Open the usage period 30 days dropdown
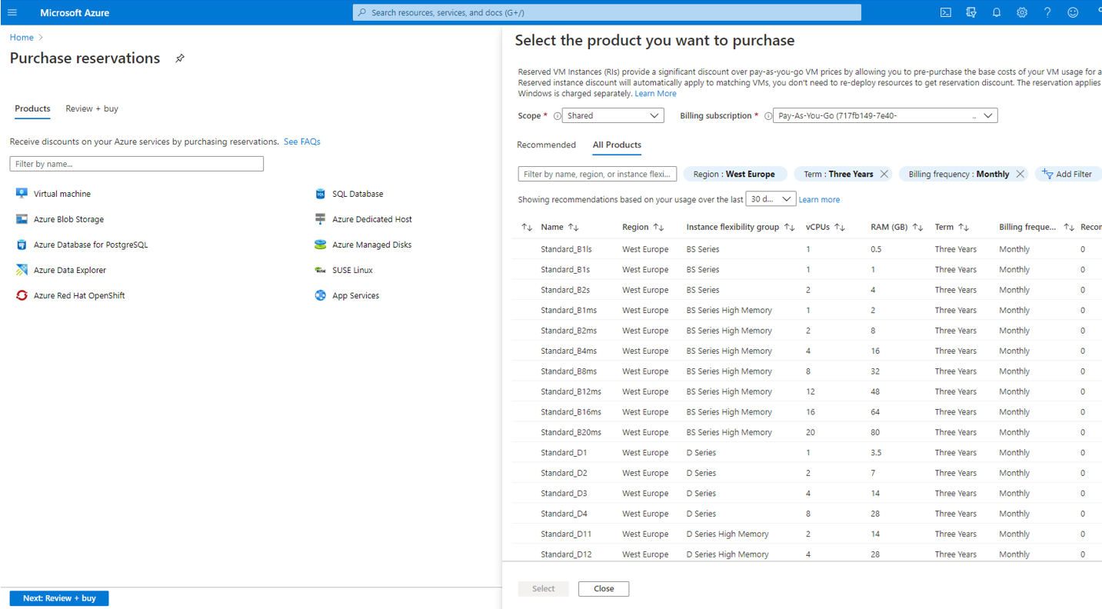This screenshot has width=1102, height=609. tap(771, 199)
